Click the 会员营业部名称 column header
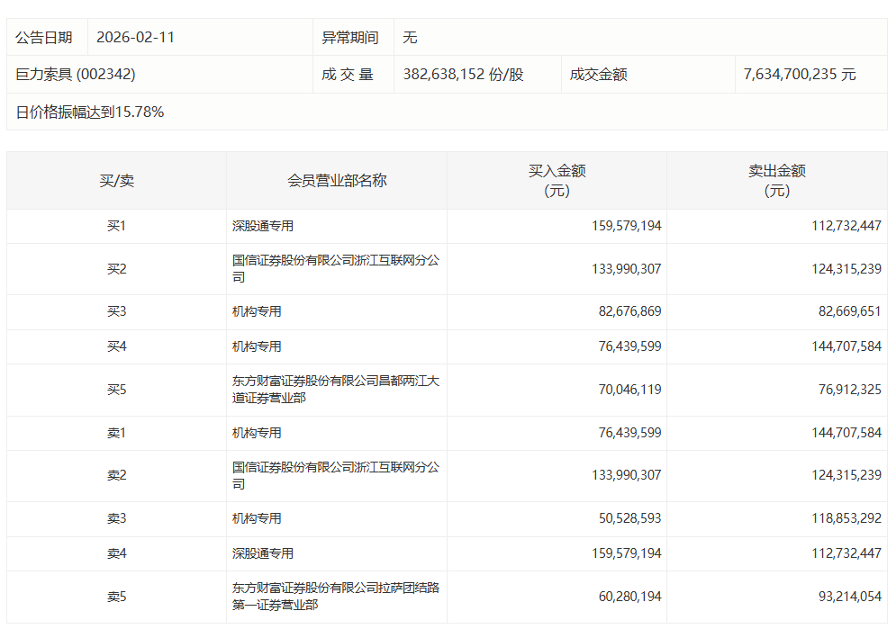Image resolution: width=896 pixels, height=638 pixels. (336, 181)
